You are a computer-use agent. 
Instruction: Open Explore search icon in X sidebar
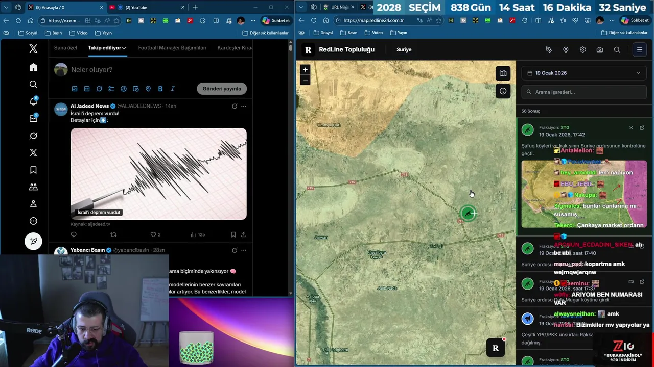pyautogui.click(x=33, y=84)
